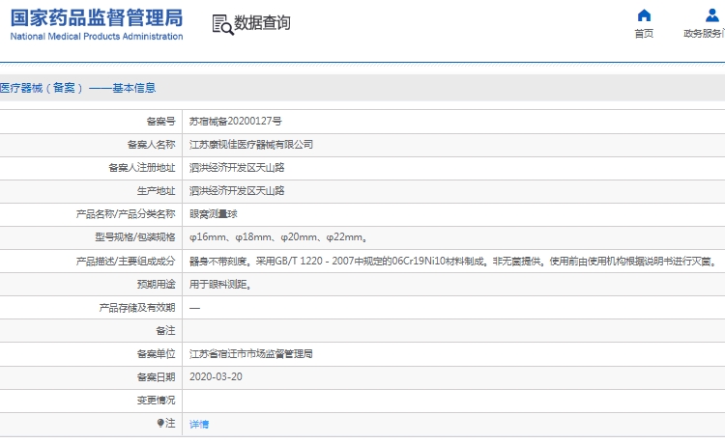Viewport: 725px width, 443px height.
Task: Click the bulb icon beside 注
Action: (160, 423)
